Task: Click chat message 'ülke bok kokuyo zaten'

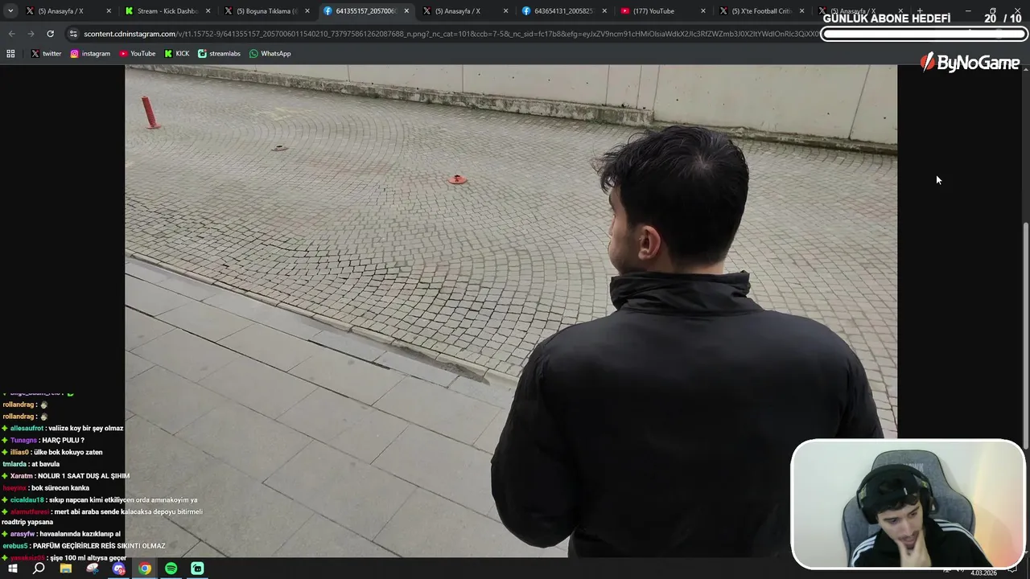Action: pos(68,452)
